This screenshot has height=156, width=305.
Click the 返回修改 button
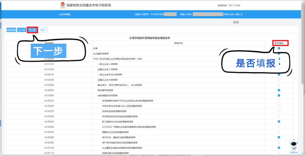11,30
